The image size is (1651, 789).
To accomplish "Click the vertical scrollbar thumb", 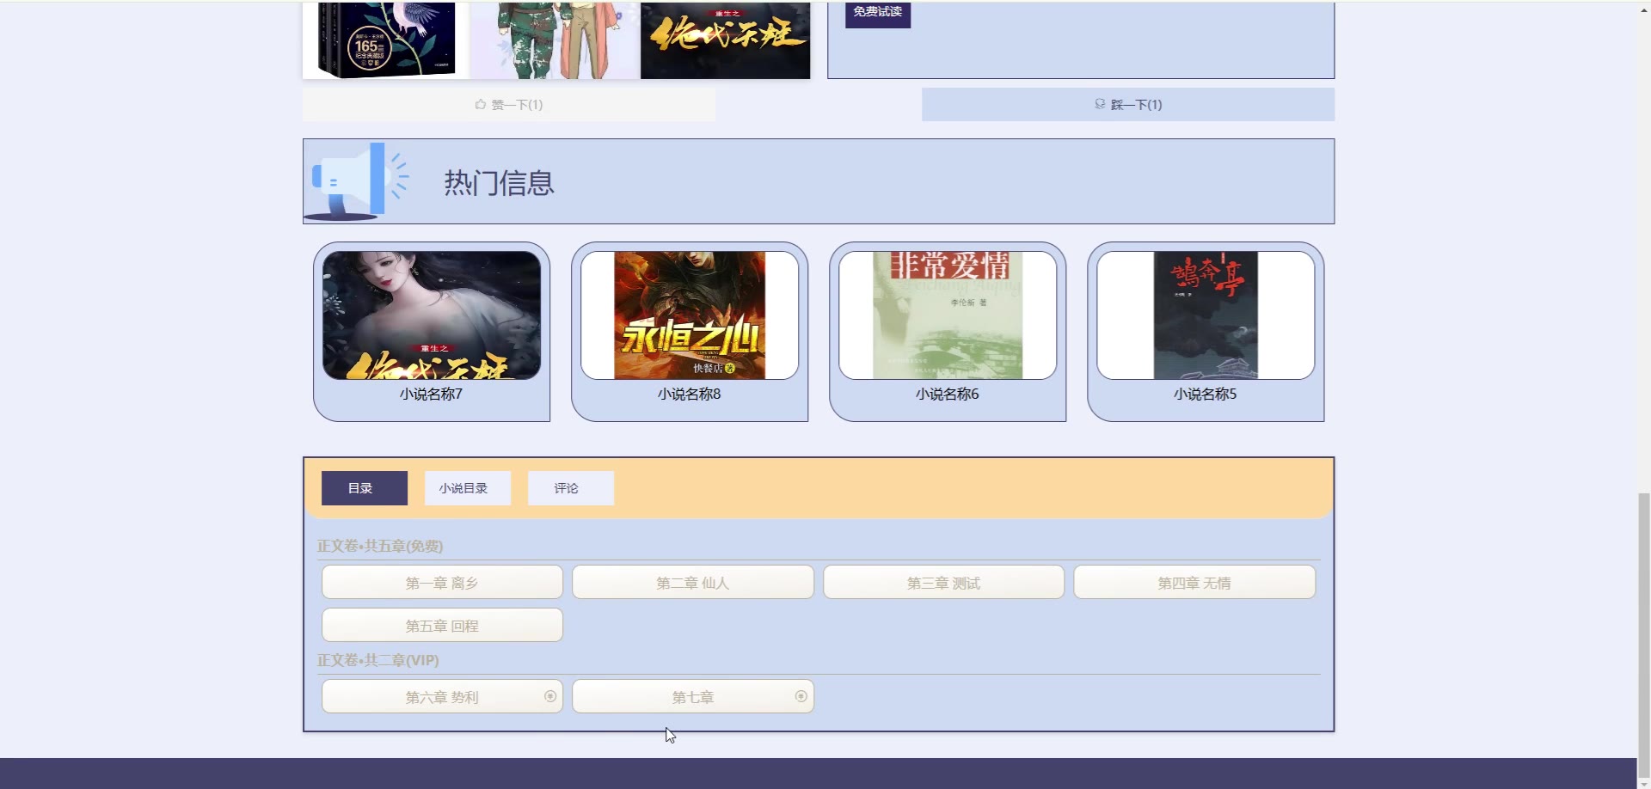I will [1643, 634].
